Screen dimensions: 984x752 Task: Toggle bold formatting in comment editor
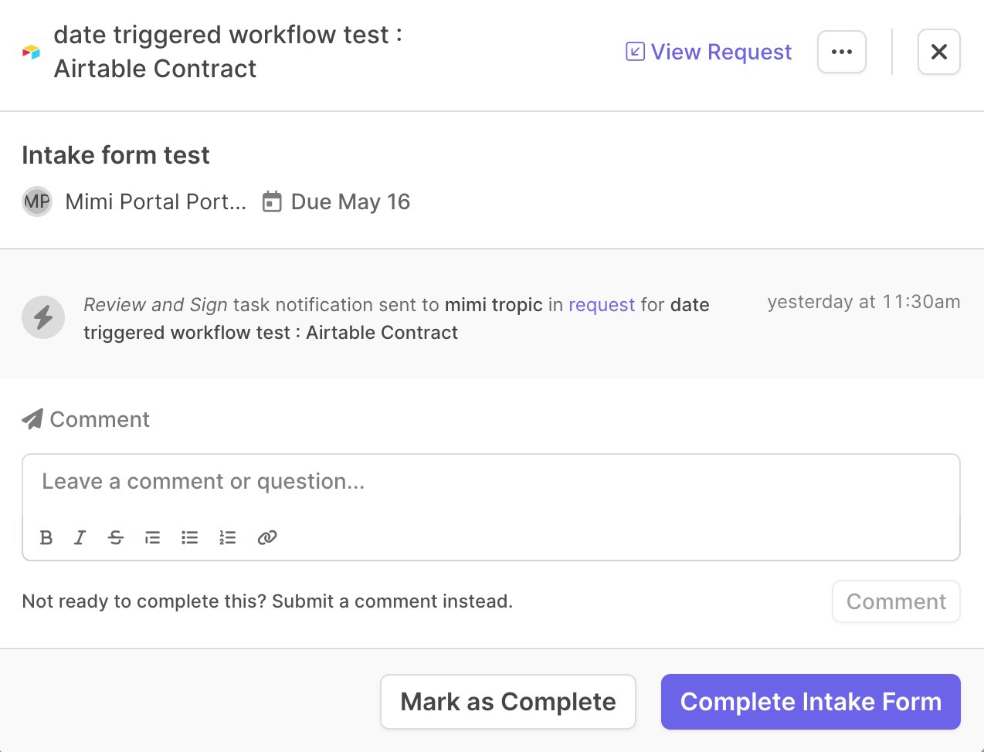click(46, 537)
